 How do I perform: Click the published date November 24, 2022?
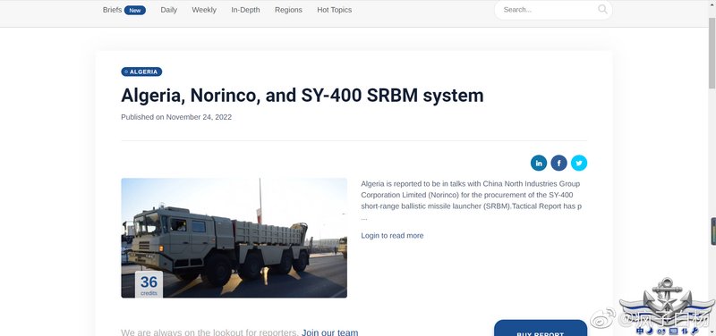click(199, 117)
